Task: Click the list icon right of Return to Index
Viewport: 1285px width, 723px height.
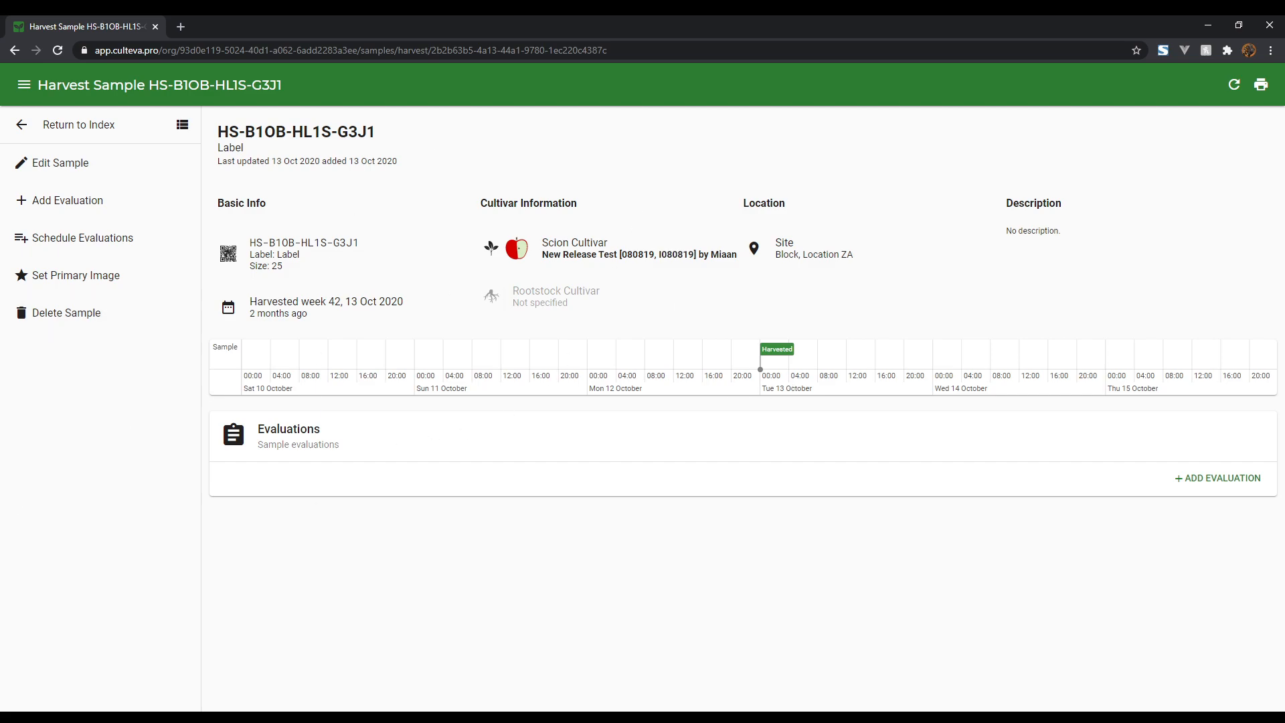Action: click(181, 125)
